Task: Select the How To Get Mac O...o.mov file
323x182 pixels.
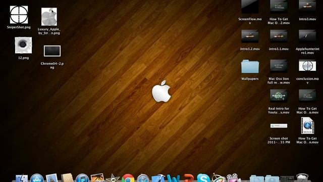Action: [x=307, y=96]
